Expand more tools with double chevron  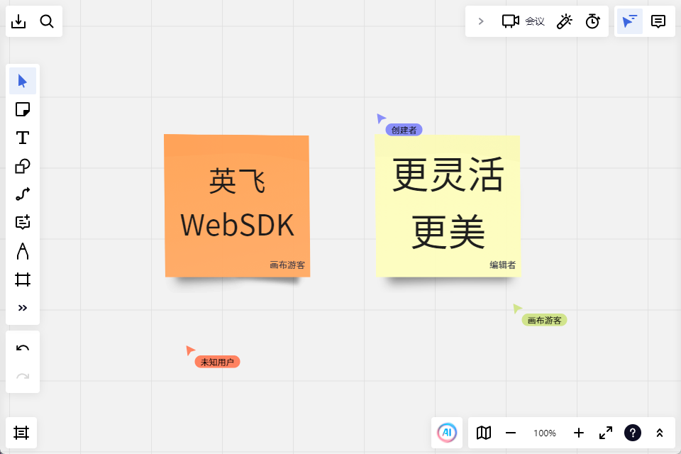23,308
